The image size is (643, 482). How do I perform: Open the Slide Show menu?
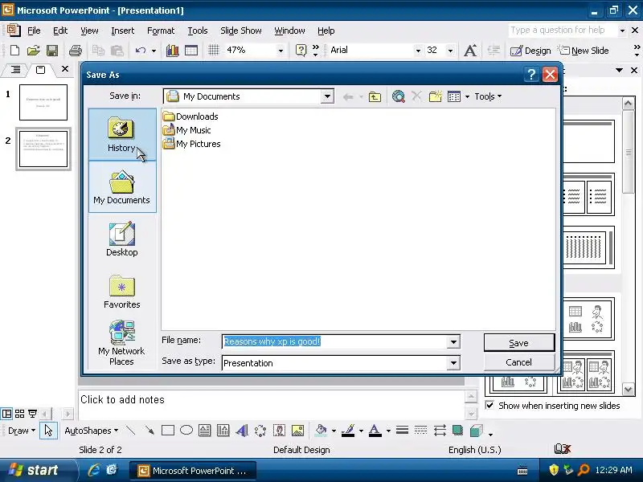pyautogui.click(x=240, y=31)
